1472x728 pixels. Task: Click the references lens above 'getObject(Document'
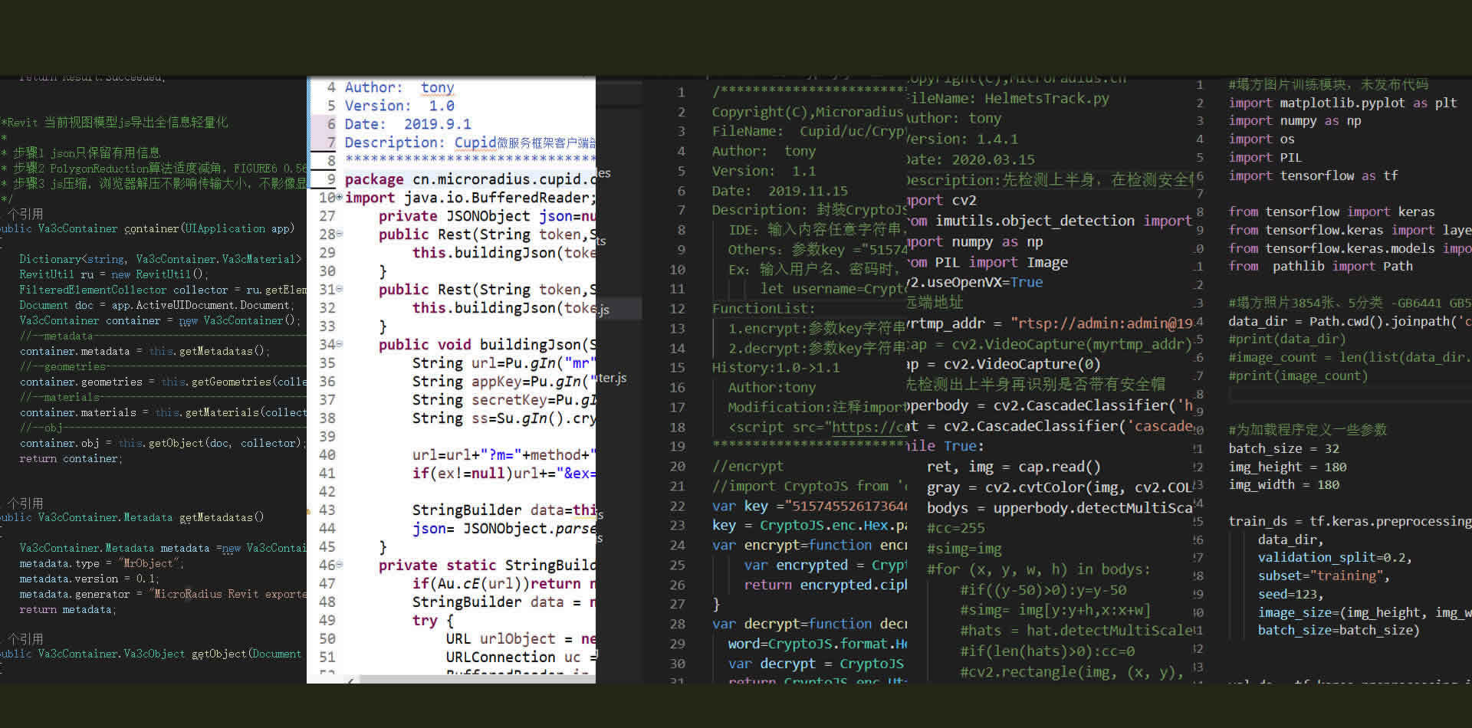pos(25,639)
